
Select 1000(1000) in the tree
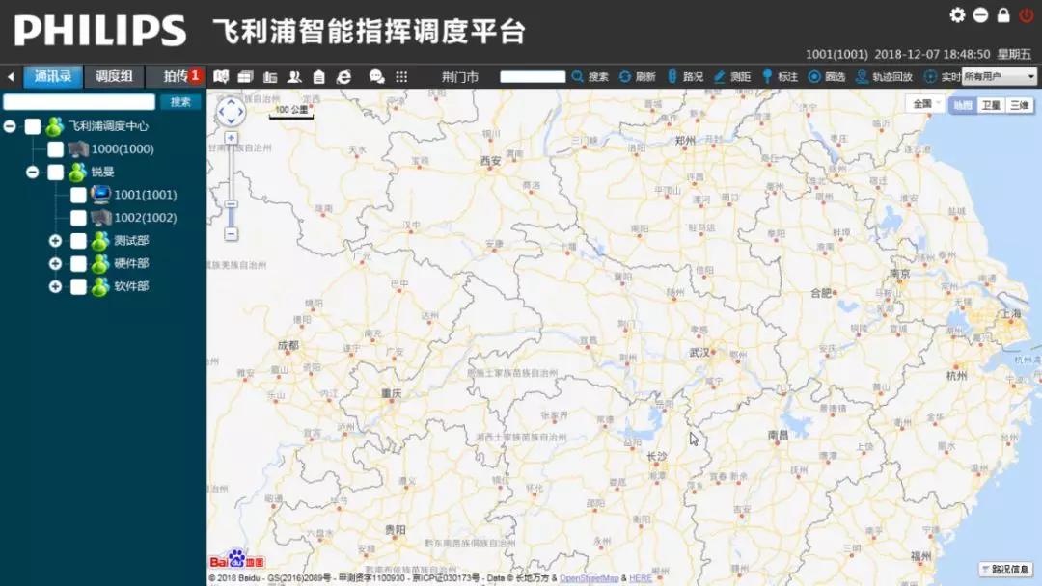pos(123,149)
